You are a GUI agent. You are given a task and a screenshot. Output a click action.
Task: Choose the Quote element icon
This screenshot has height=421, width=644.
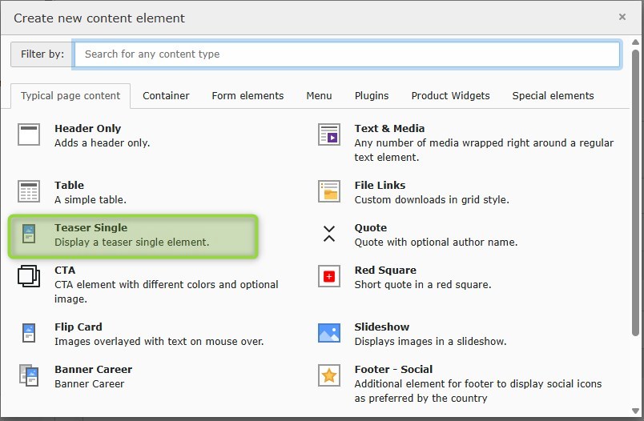coord(329,234)
